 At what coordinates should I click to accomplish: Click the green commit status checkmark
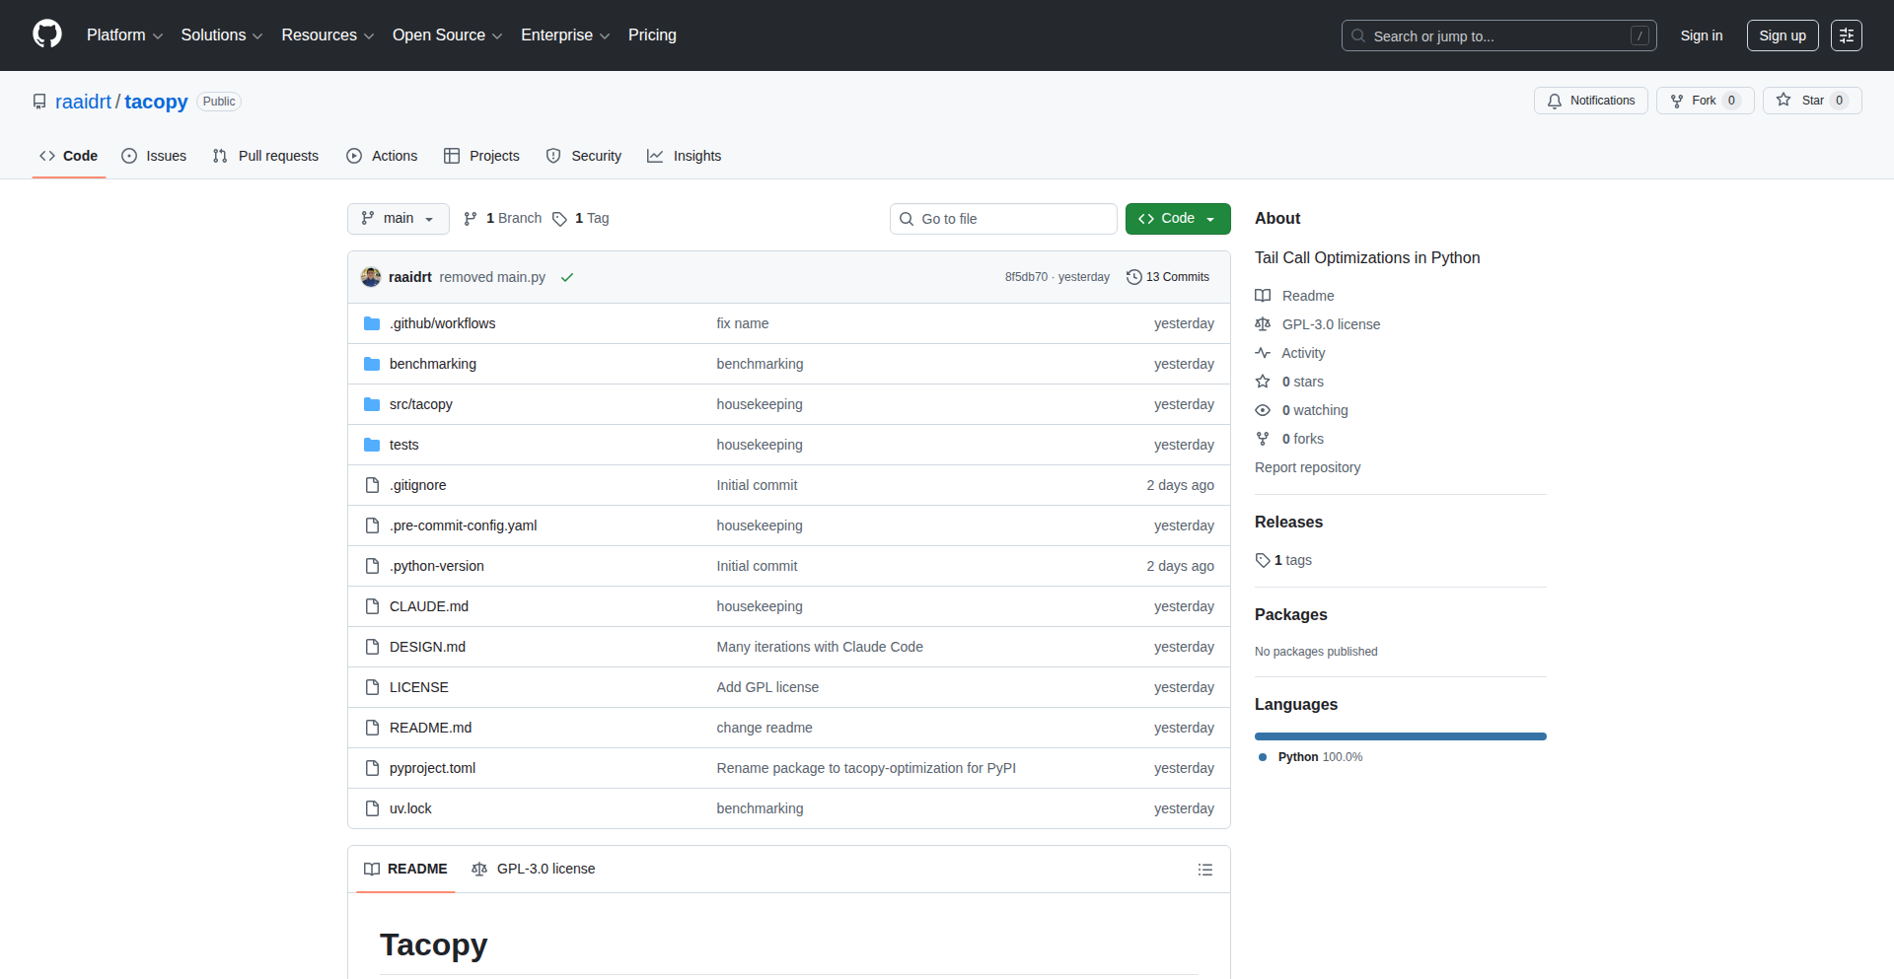tap(567, 278)
